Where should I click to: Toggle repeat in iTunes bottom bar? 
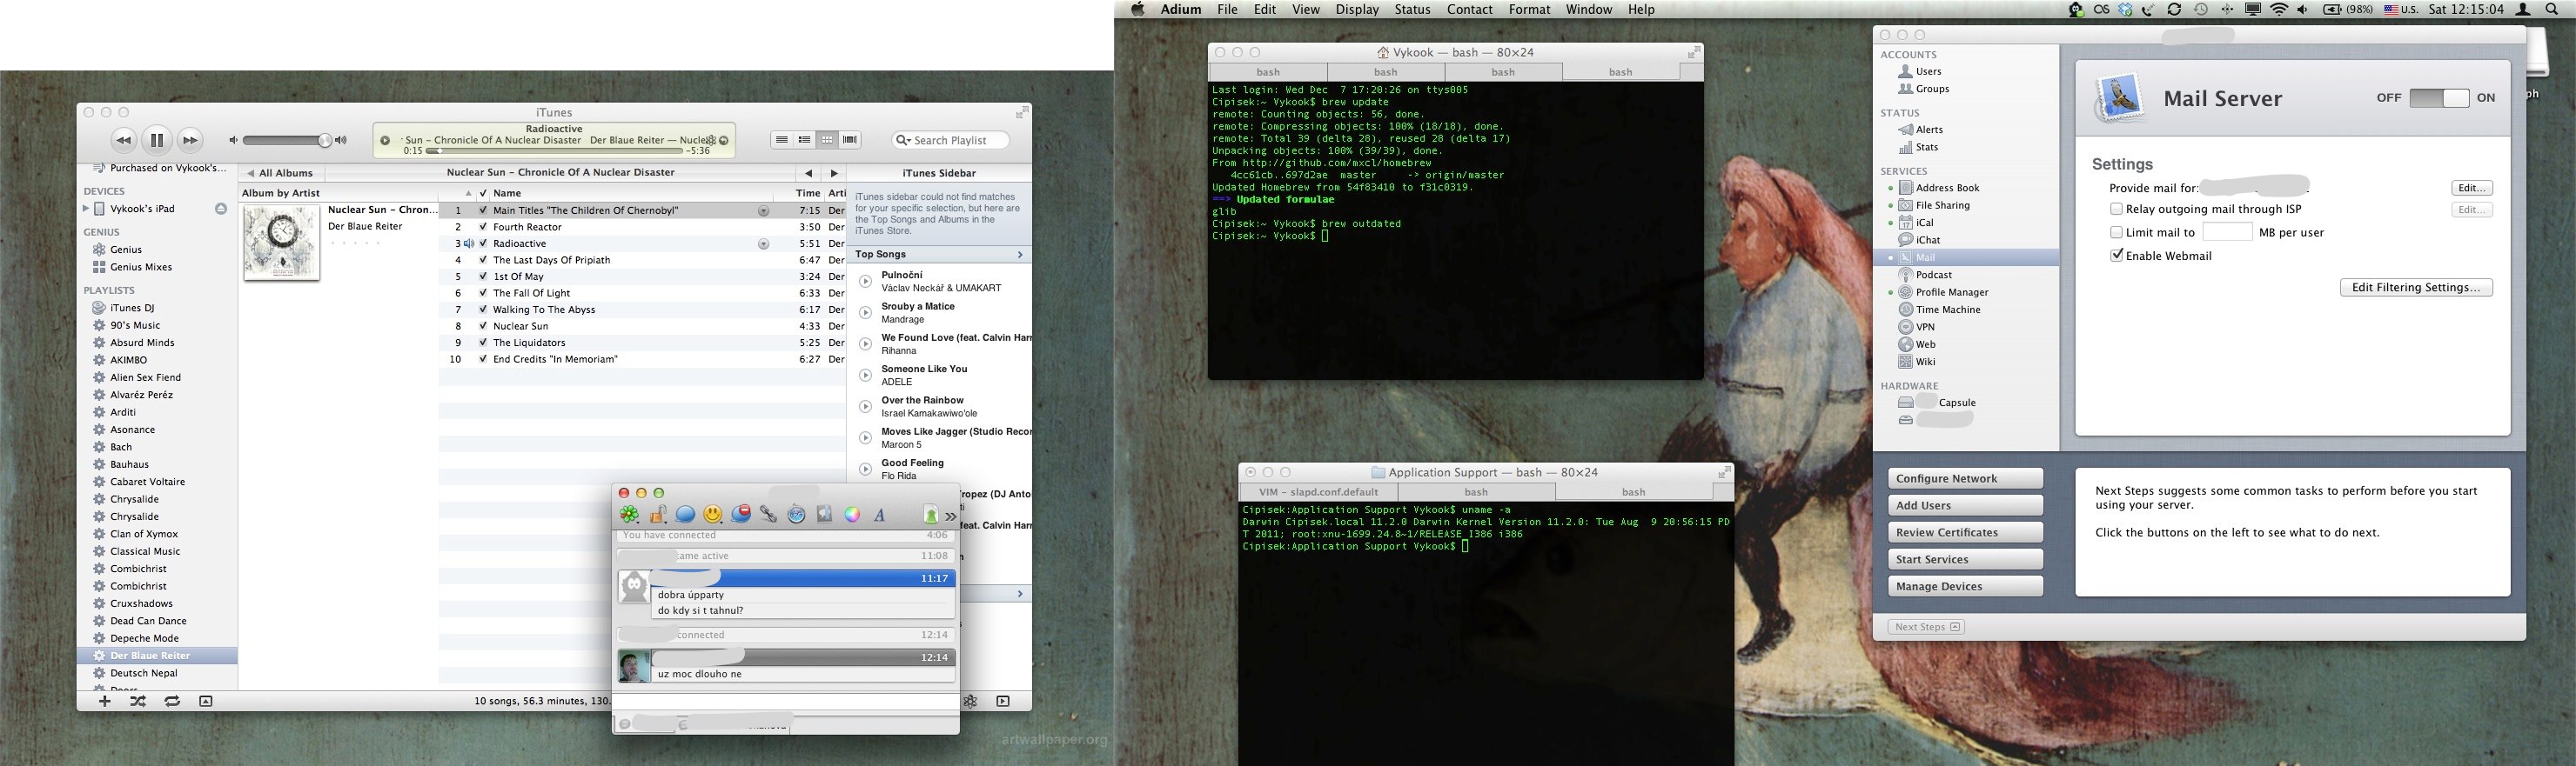click(172, 701)
